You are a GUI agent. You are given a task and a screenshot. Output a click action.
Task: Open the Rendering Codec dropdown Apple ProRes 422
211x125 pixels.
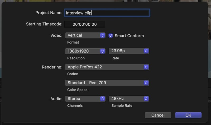coord(107,67)
